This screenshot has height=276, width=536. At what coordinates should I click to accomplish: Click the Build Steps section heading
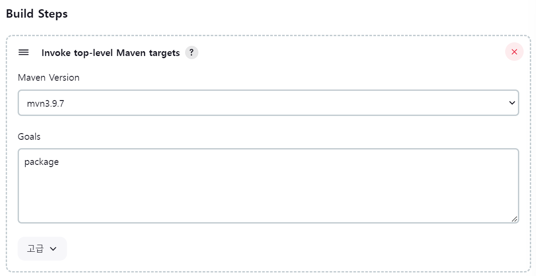click(37, 14)
